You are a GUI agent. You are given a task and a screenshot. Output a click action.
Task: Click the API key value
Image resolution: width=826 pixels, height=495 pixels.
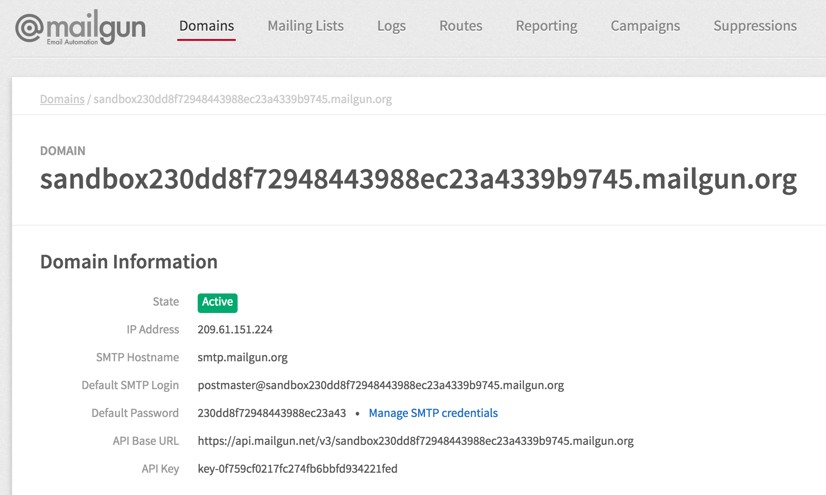pyautogui.click(x=297, y=469)
